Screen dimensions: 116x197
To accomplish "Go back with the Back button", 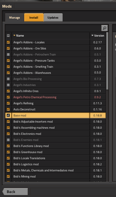I will 15,192.
